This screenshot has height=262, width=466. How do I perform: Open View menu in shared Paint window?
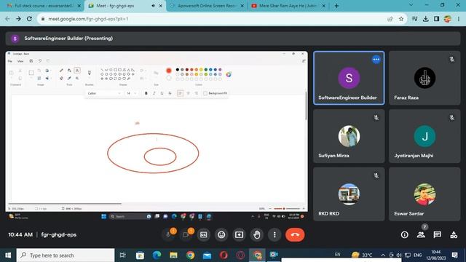point(20,61)
